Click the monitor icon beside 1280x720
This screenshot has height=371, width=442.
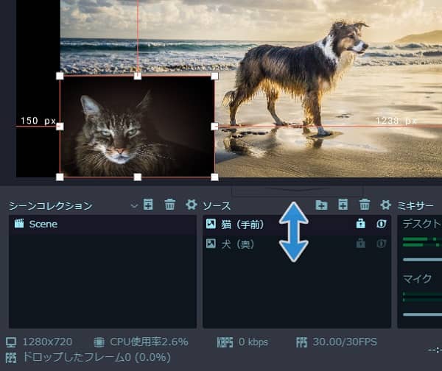(11, 342)
